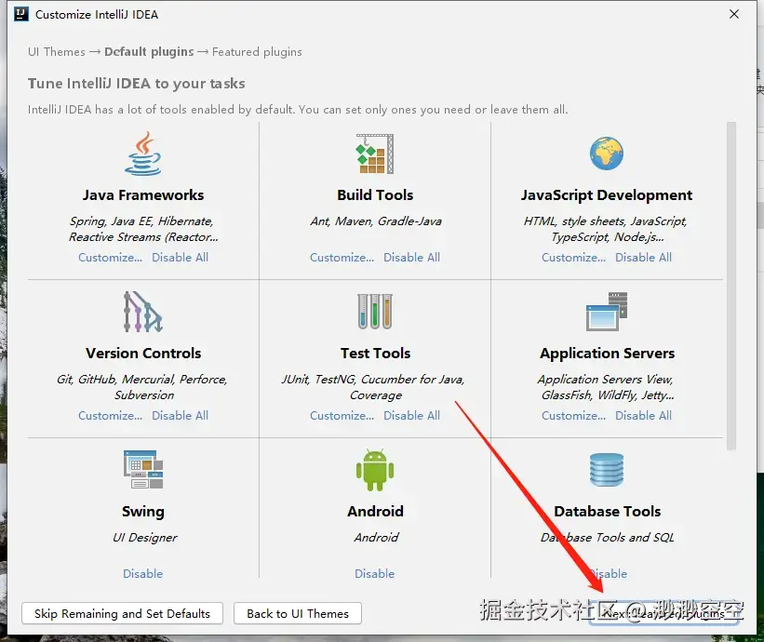The height and width of the screenshot is (642, 764).
Task: Click 'Ant, Maven, Gradle-Java' description
Action: tap(376, 221)
